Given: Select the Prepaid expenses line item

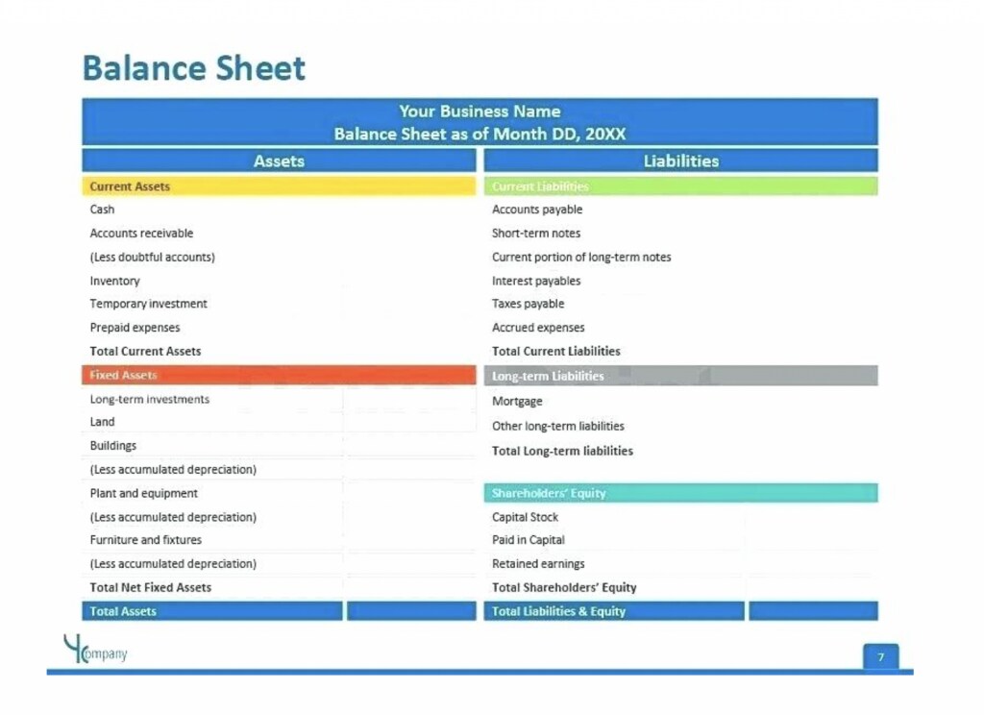Looking at the screenshot, I should coord(135,328).
